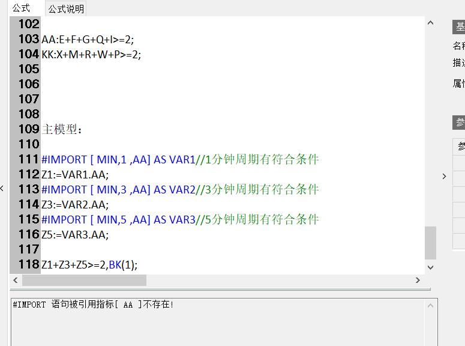Click the #IMPORT MIN,1 statement on line 111
The height and width of the screenshot is (346, 465).
[x=118, y=160]
